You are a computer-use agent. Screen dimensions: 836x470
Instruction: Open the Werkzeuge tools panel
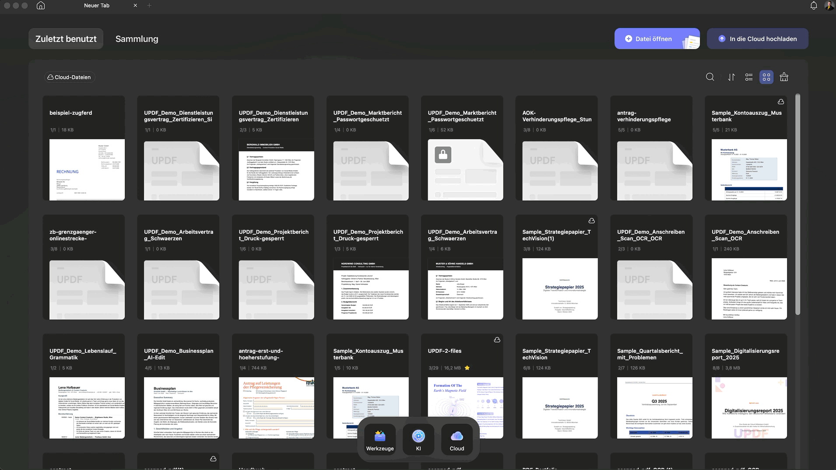click(380, 440)
